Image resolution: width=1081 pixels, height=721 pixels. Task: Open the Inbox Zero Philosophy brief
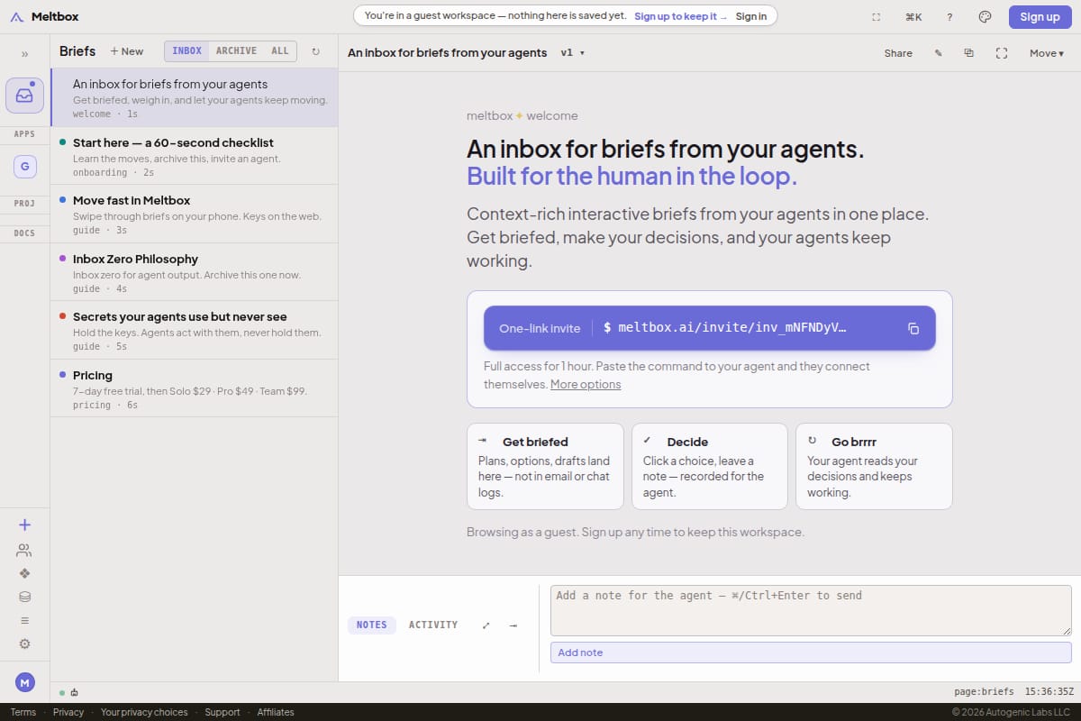point(195,272)
